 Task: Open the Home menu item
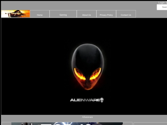point(40,14)
